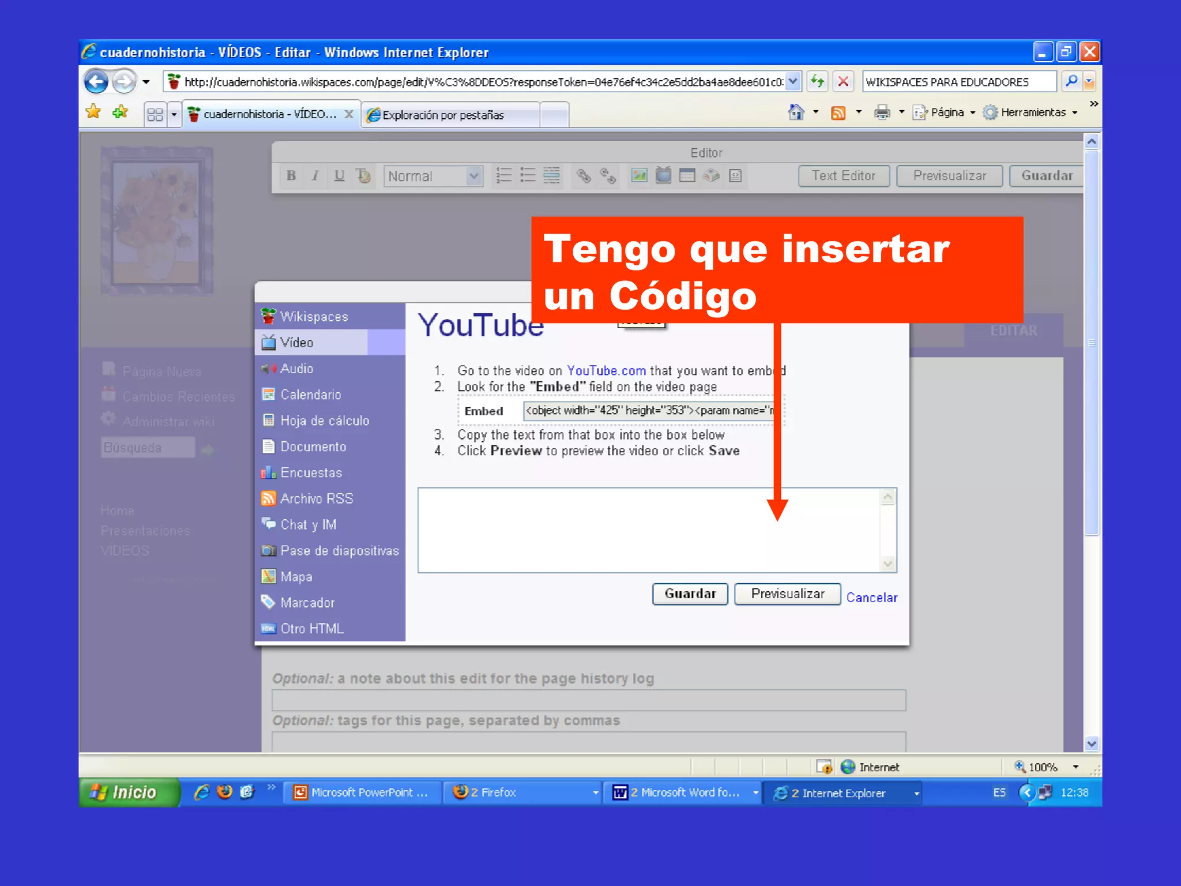Click the insert table icon
1181x886 pixels.
pos(687,175)
